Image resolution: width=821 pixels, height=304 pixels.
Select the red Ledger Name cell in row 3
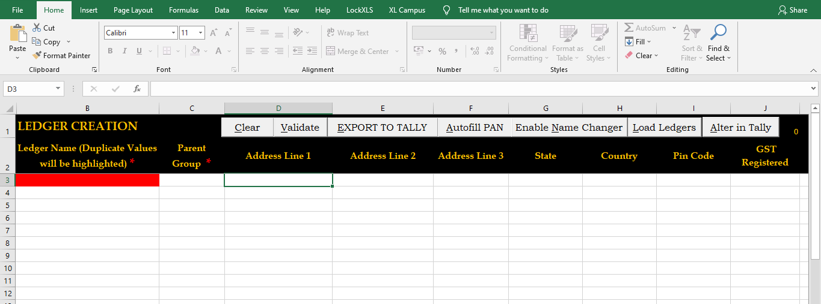coord(87,180)
